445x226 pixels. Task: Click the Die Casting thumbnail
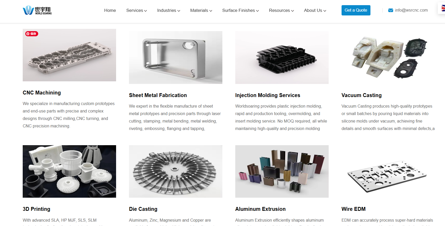click(x=176, y=171)
